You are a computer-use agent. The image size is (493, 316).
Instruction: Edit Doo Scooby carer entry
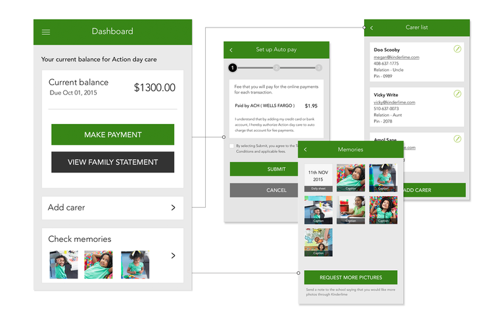[x=458, y=49]
